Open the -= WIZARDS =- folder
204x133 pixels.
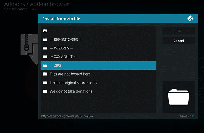coord(98,48)
